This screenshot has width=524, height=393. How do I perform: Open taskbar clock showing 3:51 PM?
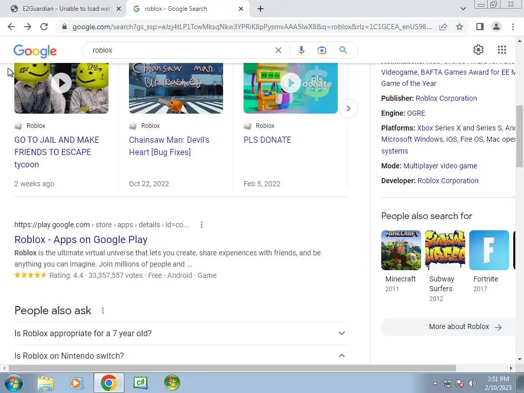click(x=498, y=383)
